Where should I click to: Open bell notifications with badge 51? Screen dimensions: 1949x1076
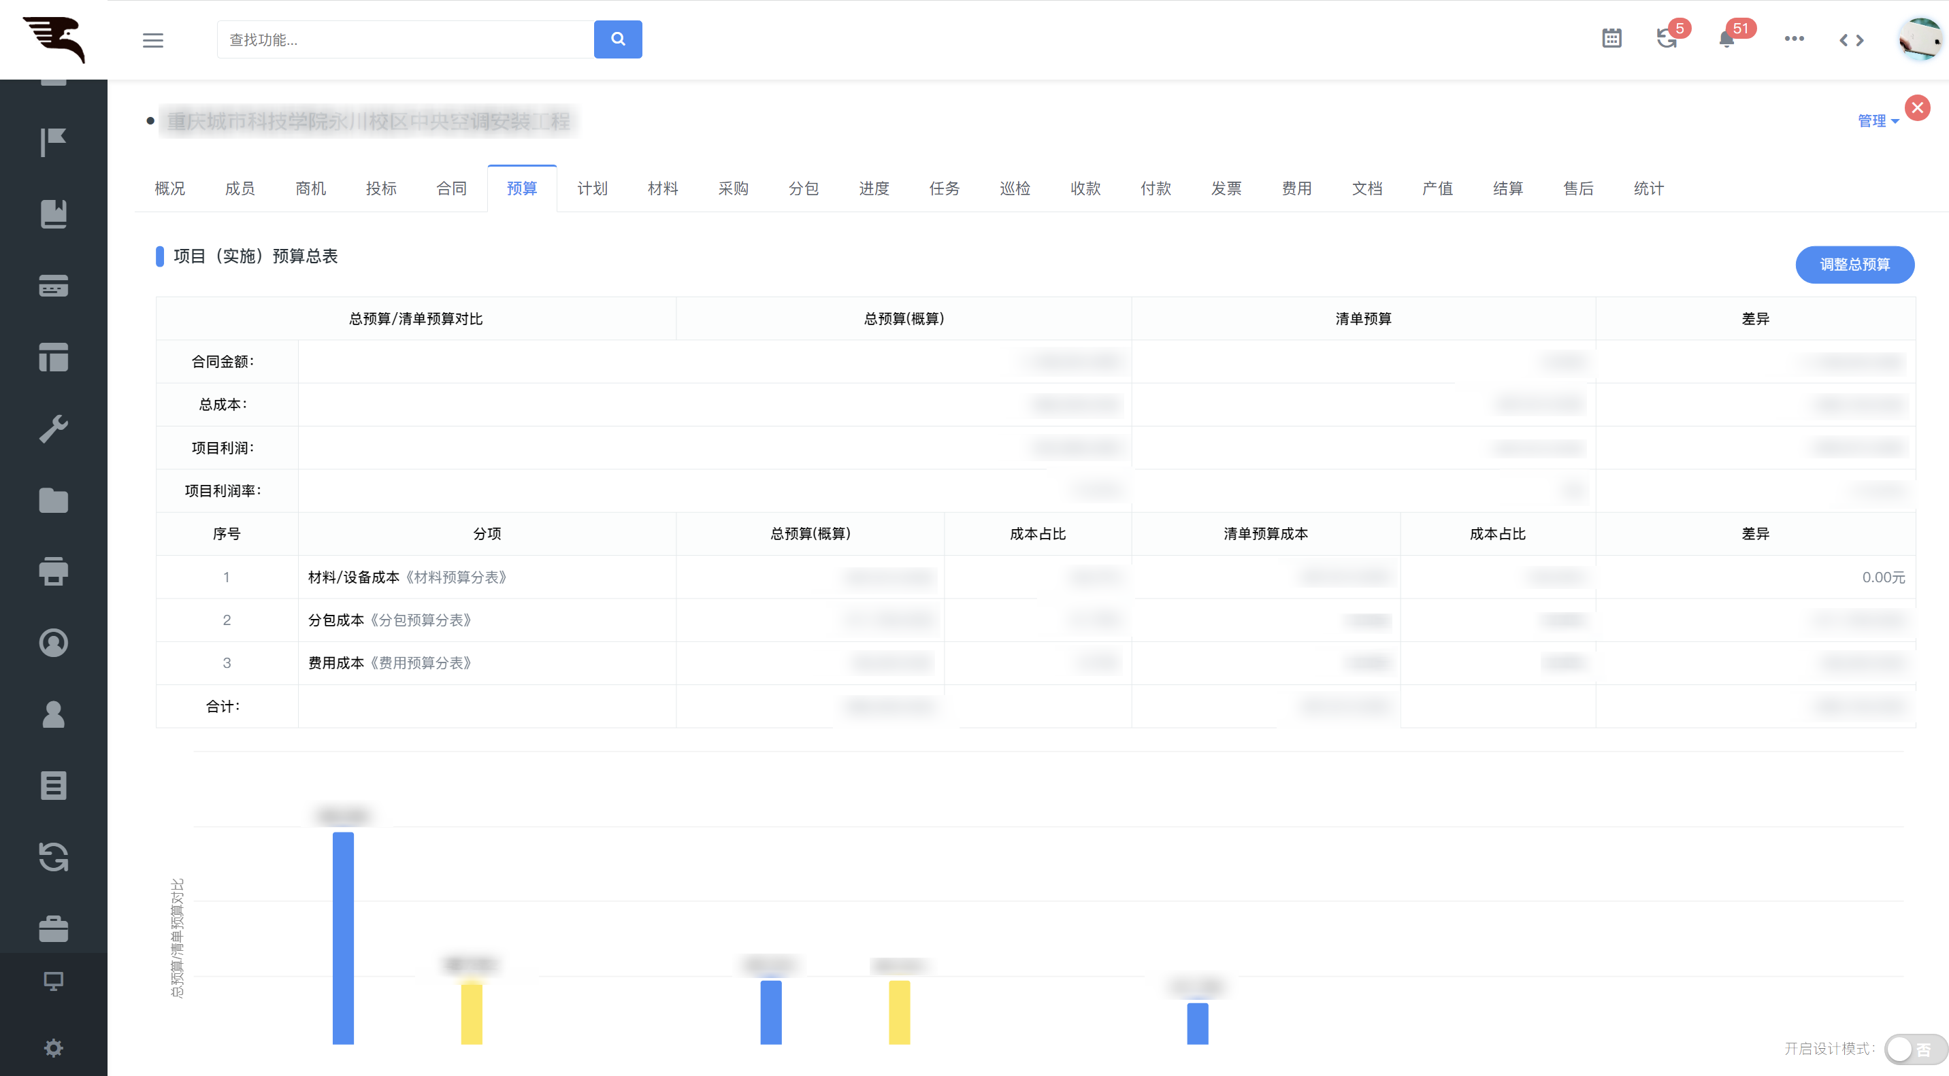coord(1726,39)
